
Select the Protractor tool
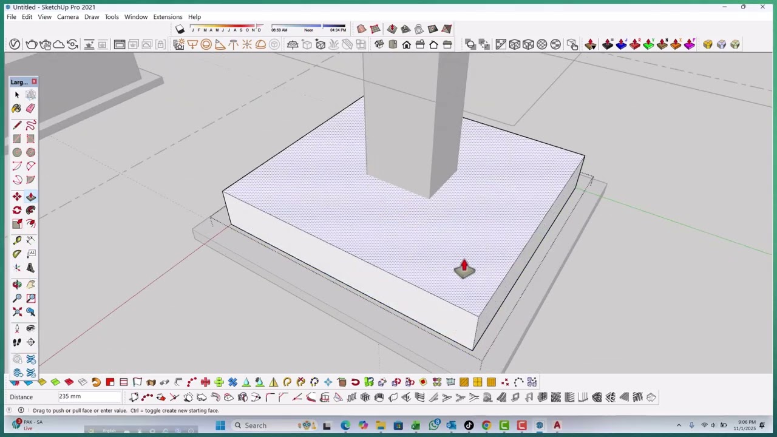coord(17,254)
